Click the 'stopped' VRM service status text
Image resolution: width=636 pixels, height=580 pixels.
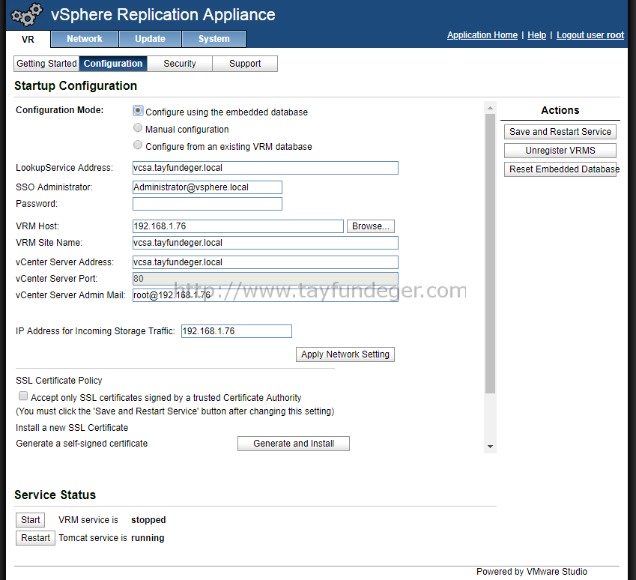[x=148, y=520]
